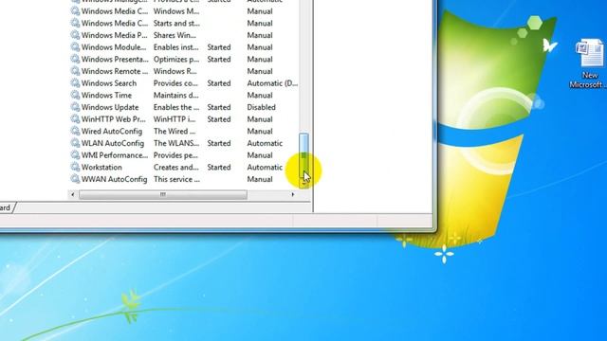
Task: Click 'The WLANS...' description text
Action: [176, 143]
